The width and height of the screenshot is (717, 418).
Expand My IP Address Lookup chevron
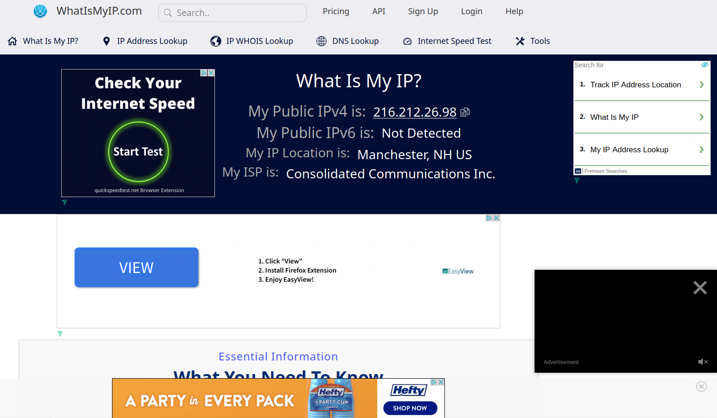tap(701, 150)
